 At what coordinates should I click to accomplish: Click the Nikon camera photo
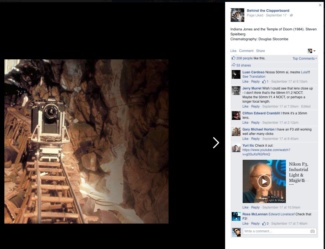pos(86,141)
